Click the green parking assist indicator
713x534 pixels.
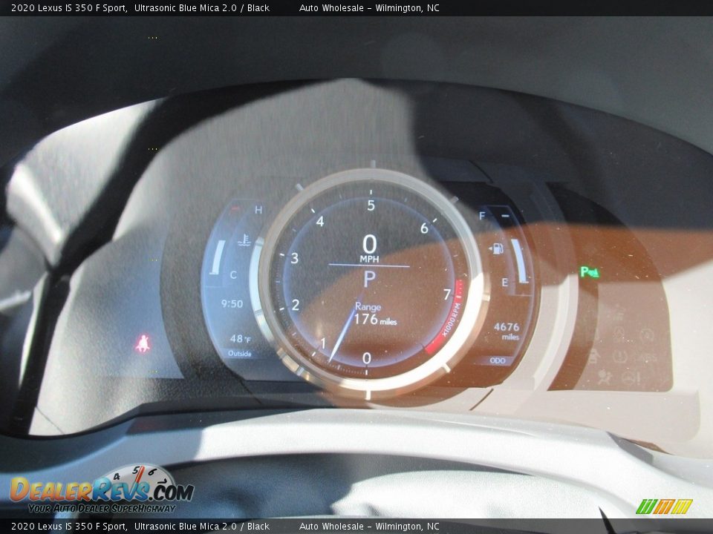click(590, 272)
